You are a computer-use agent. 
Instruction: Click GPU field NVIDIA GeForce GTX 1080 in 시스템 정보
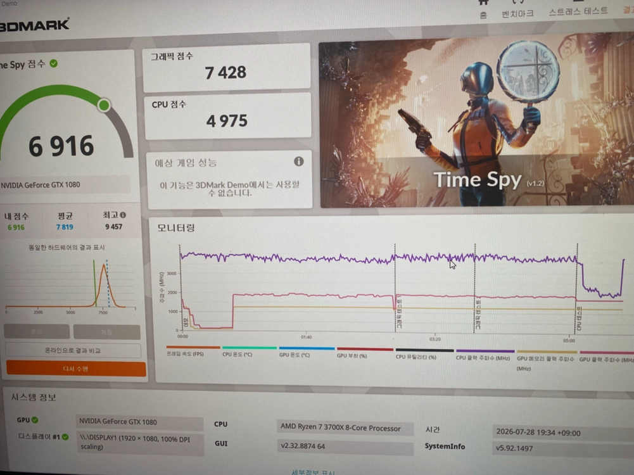pos(139,422)
